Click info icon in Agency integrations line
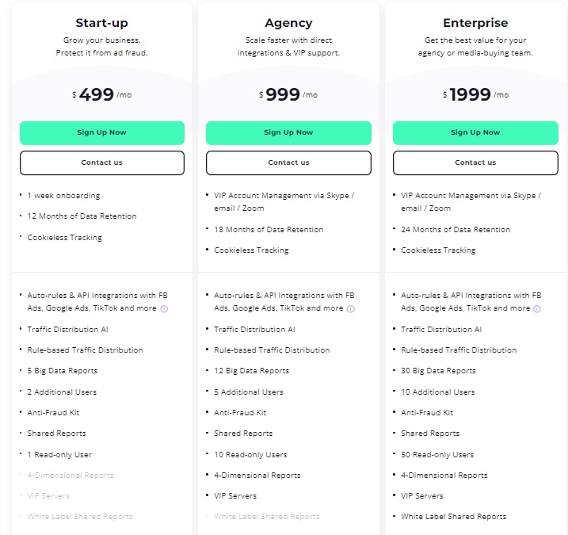Viewport: 568px width, 535px height. pyautogui.click(x=351, y=309)
